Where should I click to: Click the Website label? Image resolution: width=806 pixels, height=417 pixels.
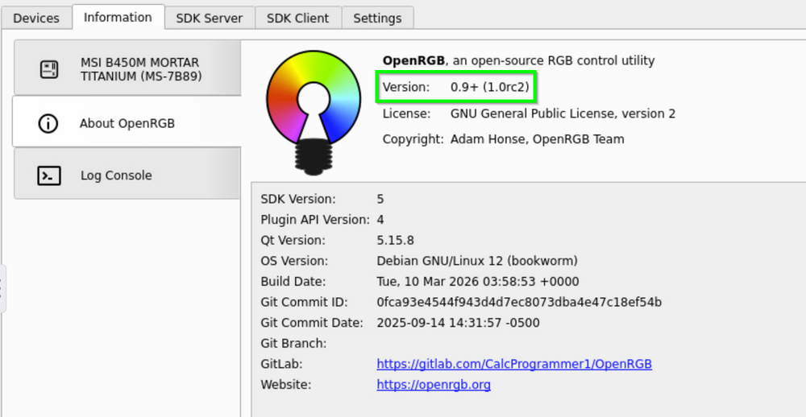click(x=286, y=385)
